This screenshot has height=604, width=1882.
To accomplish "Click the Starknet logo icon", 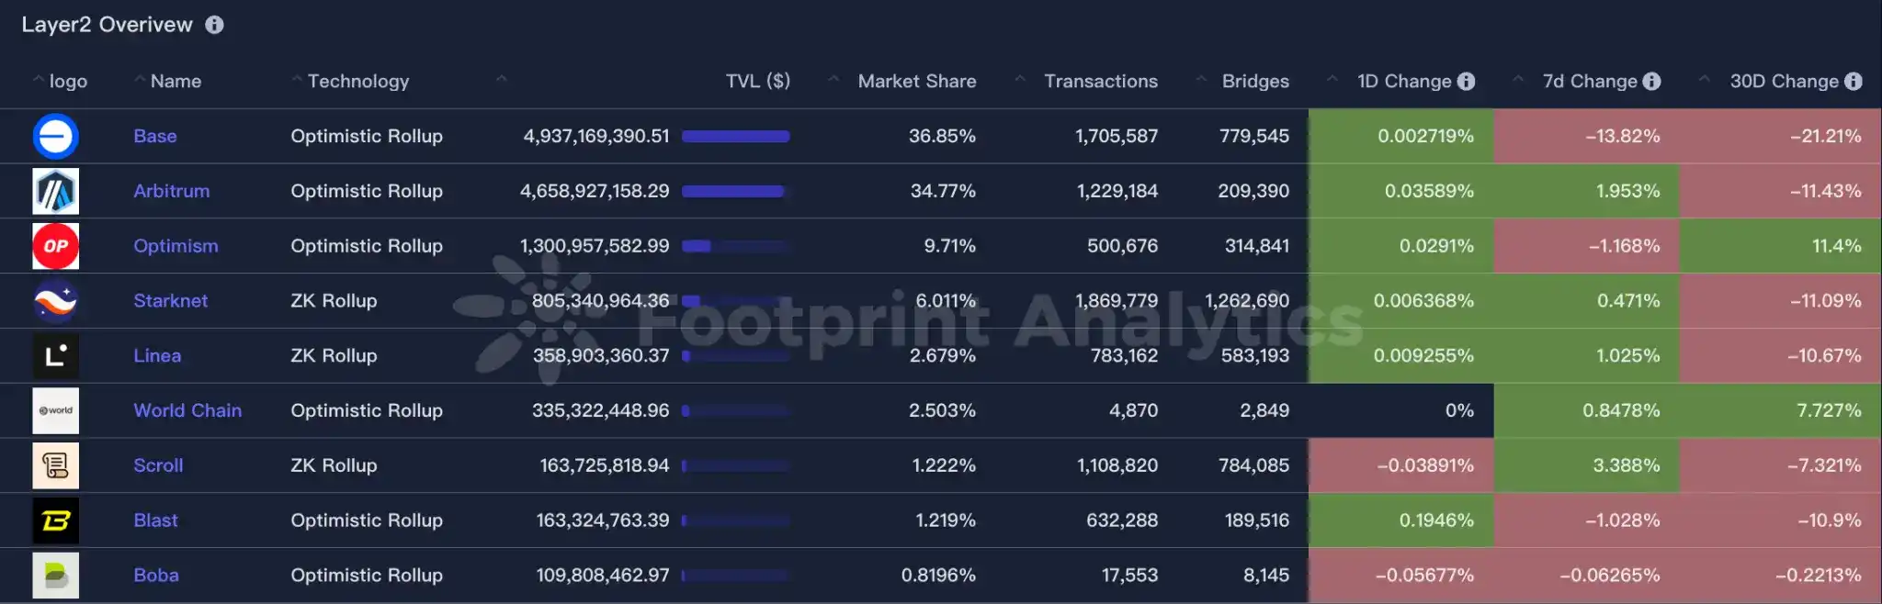I will tap(55, 301).
